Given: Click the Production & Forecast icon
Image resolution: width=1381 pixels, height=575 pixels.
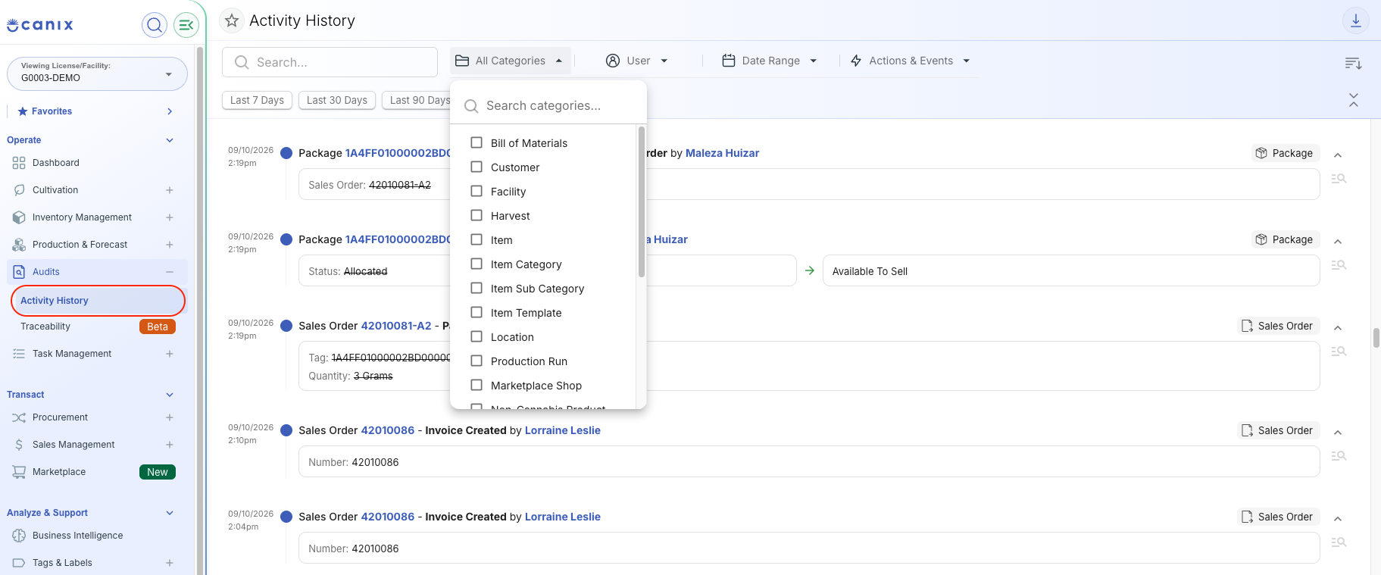Looking at the screenshot, I should point(19,245).
